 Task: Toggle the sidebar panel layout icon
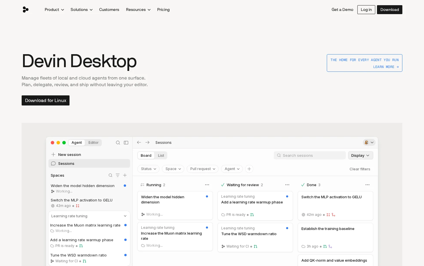coord(126,143)
